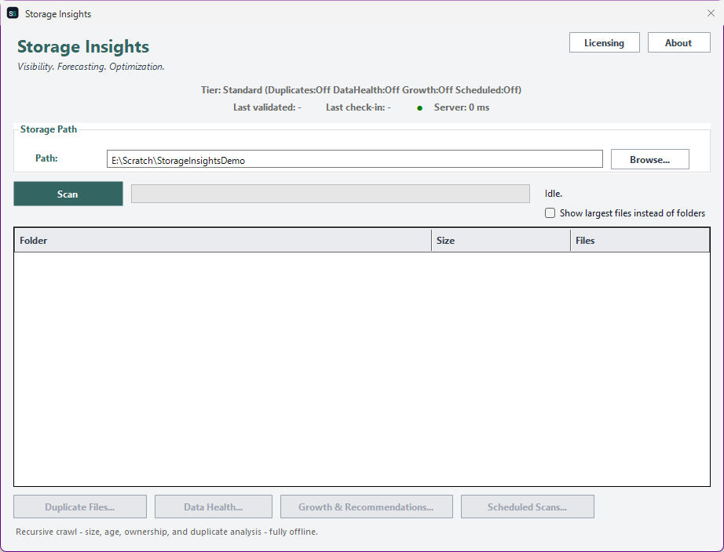
Task: Click the 'Server: 0 ms' text
Action: click(461, 107)
